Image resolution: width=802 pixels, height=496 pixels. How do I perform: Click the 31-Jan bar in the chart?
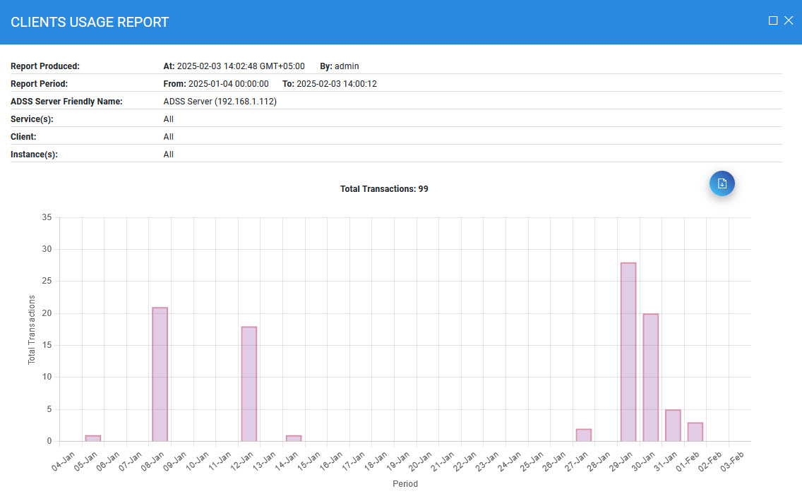tap(673, 425)
